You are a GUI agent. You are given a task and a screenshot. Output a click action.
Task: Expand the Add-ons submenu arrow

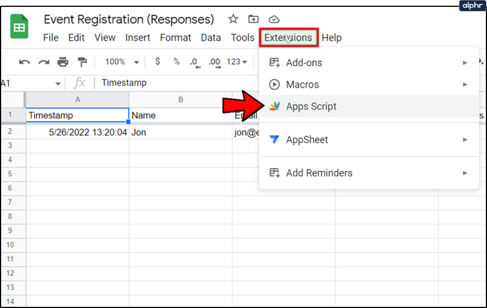click(x=465, y=63)
